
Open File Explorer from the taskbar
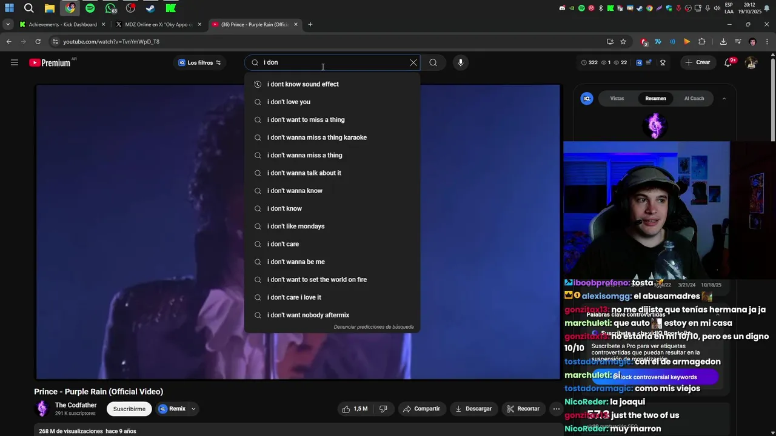(x=50, y=8)
